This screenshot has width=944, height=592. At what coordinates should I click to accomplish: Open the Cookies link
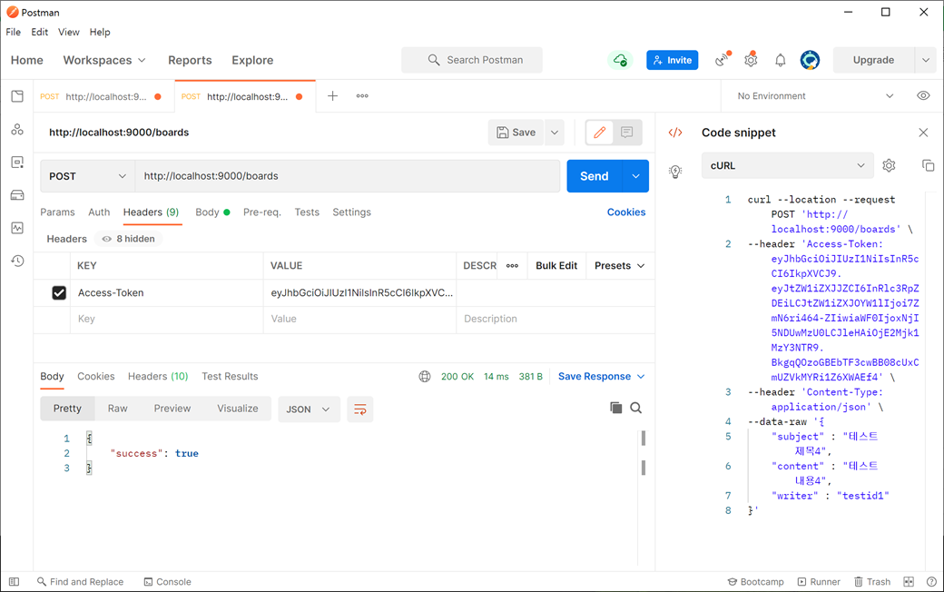tap(626, 212)
